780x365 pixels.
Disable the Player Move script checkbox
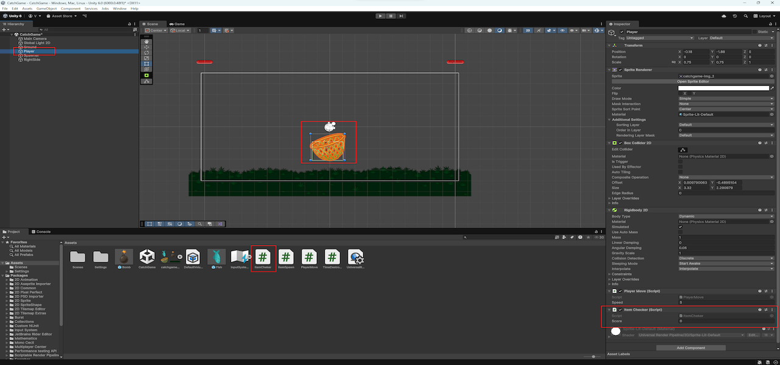[x=620, y=291]
